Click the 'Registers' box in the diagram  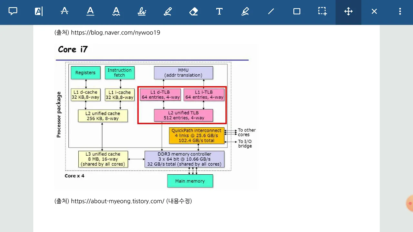[86, 72]
